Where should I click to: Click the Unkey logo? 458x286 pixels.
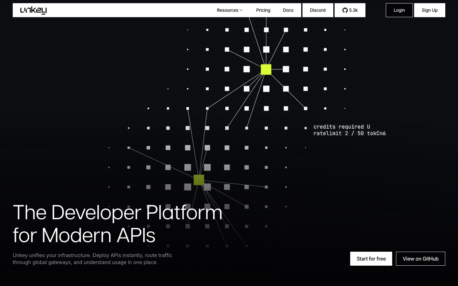pos(33,10)
